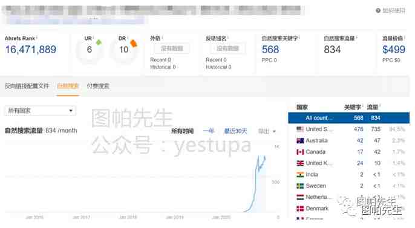Viewport: 415px width, 228px height.
Task: Switch to the paid search tab
Action: click(x=98, y=86)
